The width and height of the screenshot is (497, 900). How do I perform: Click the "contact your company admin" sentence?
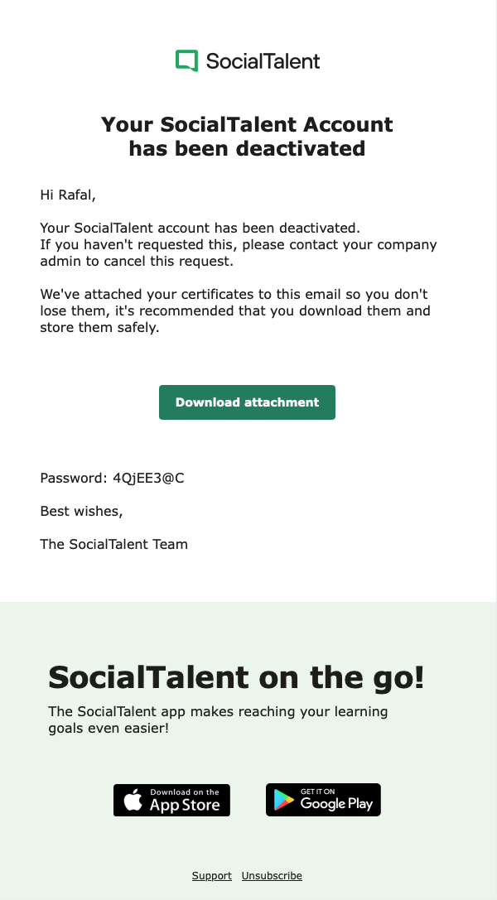239,253
